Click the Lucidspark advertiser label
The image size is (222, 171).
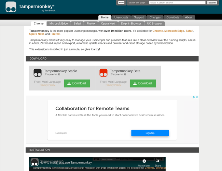(61, 133)
